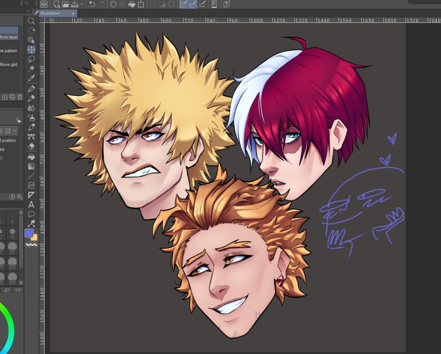
Task: Open Clip Studio launcher icon
Action: [x=44, y=4]
